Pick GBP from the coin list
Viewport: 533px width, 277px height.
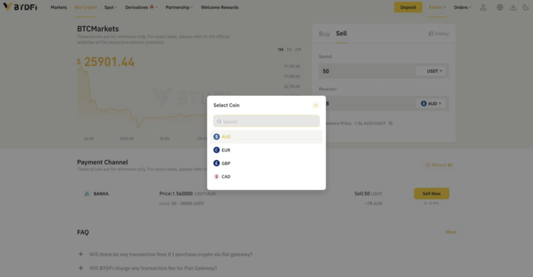(x=266, y=163)
